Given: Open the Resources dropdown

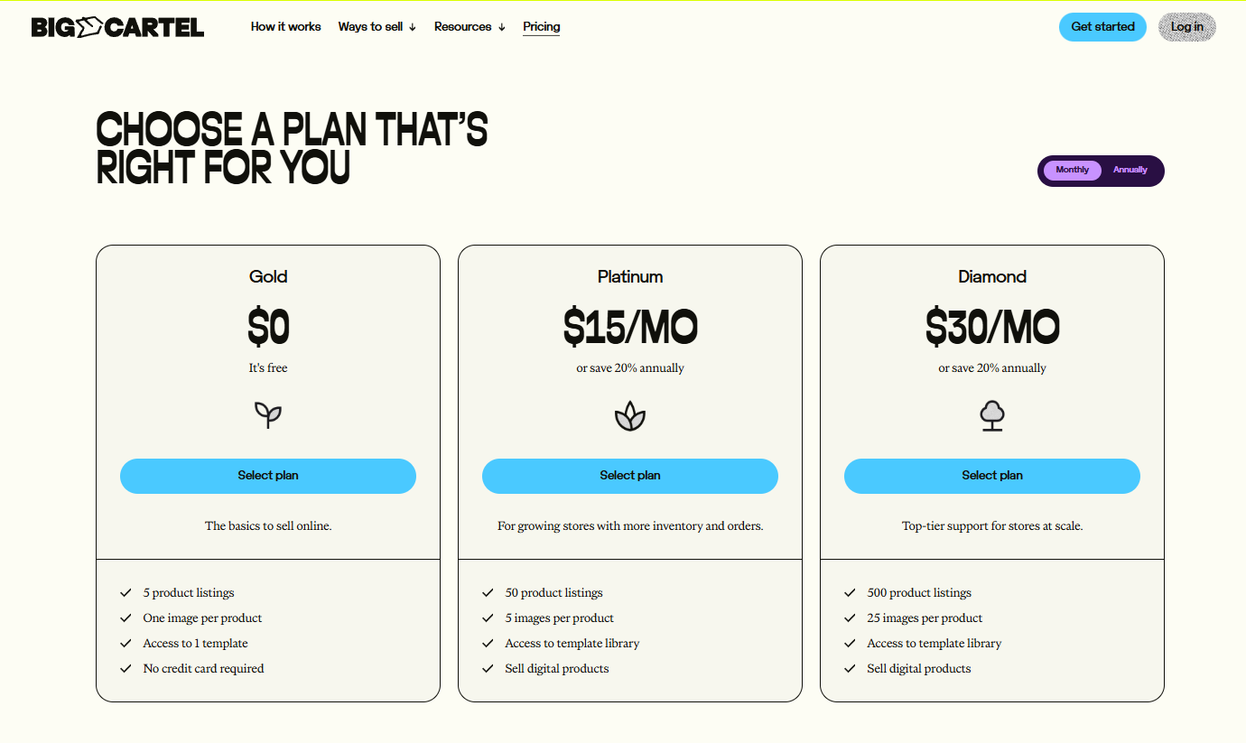Looking at the screenshot, I should tap(469, 26).
